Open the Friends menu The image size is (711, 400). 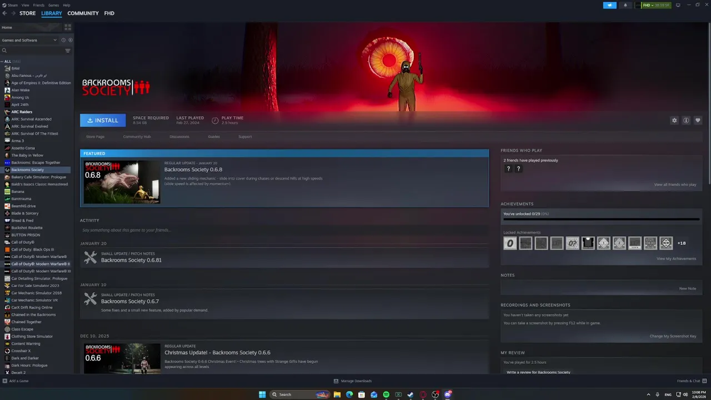(x=39, y=5)
